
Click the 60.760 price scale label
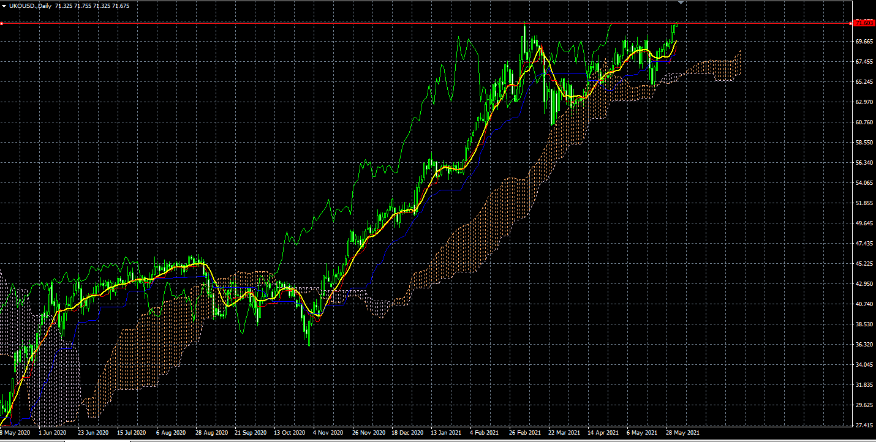tap(864, 122)
